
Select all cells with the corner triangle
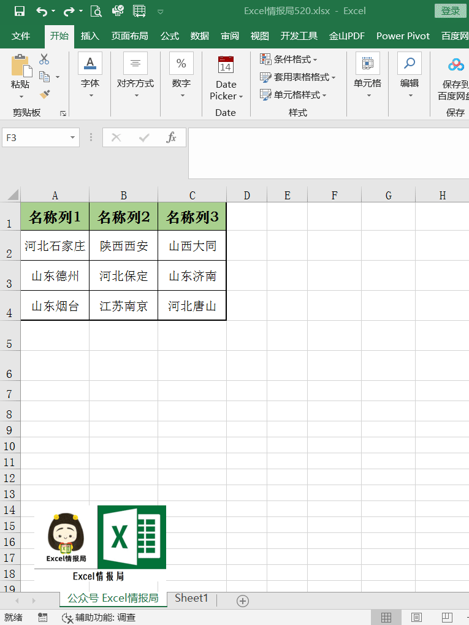pos(12,194)
